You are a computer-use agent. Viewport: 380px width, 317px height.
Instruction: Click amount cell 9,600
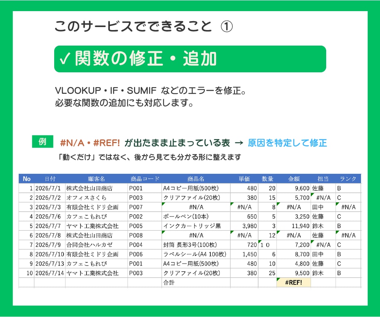(294, 188)
